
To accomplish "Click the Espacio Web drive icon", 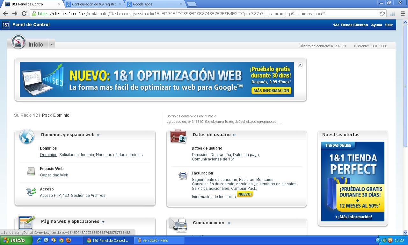I will click(31, 171).
